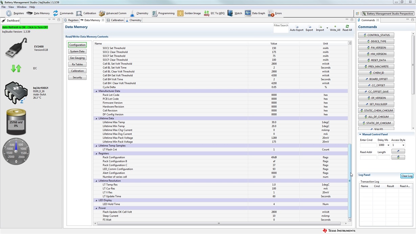Click the manual write command button
Viewport: 416px width, 234px height.
(398, 151)
